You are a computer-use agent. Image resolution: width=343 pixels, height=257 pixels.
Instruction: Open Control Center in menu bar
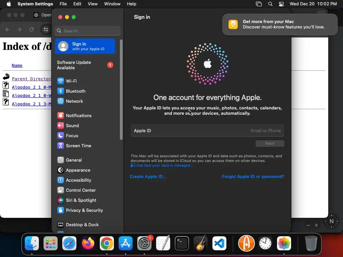[x=281, y=4]
